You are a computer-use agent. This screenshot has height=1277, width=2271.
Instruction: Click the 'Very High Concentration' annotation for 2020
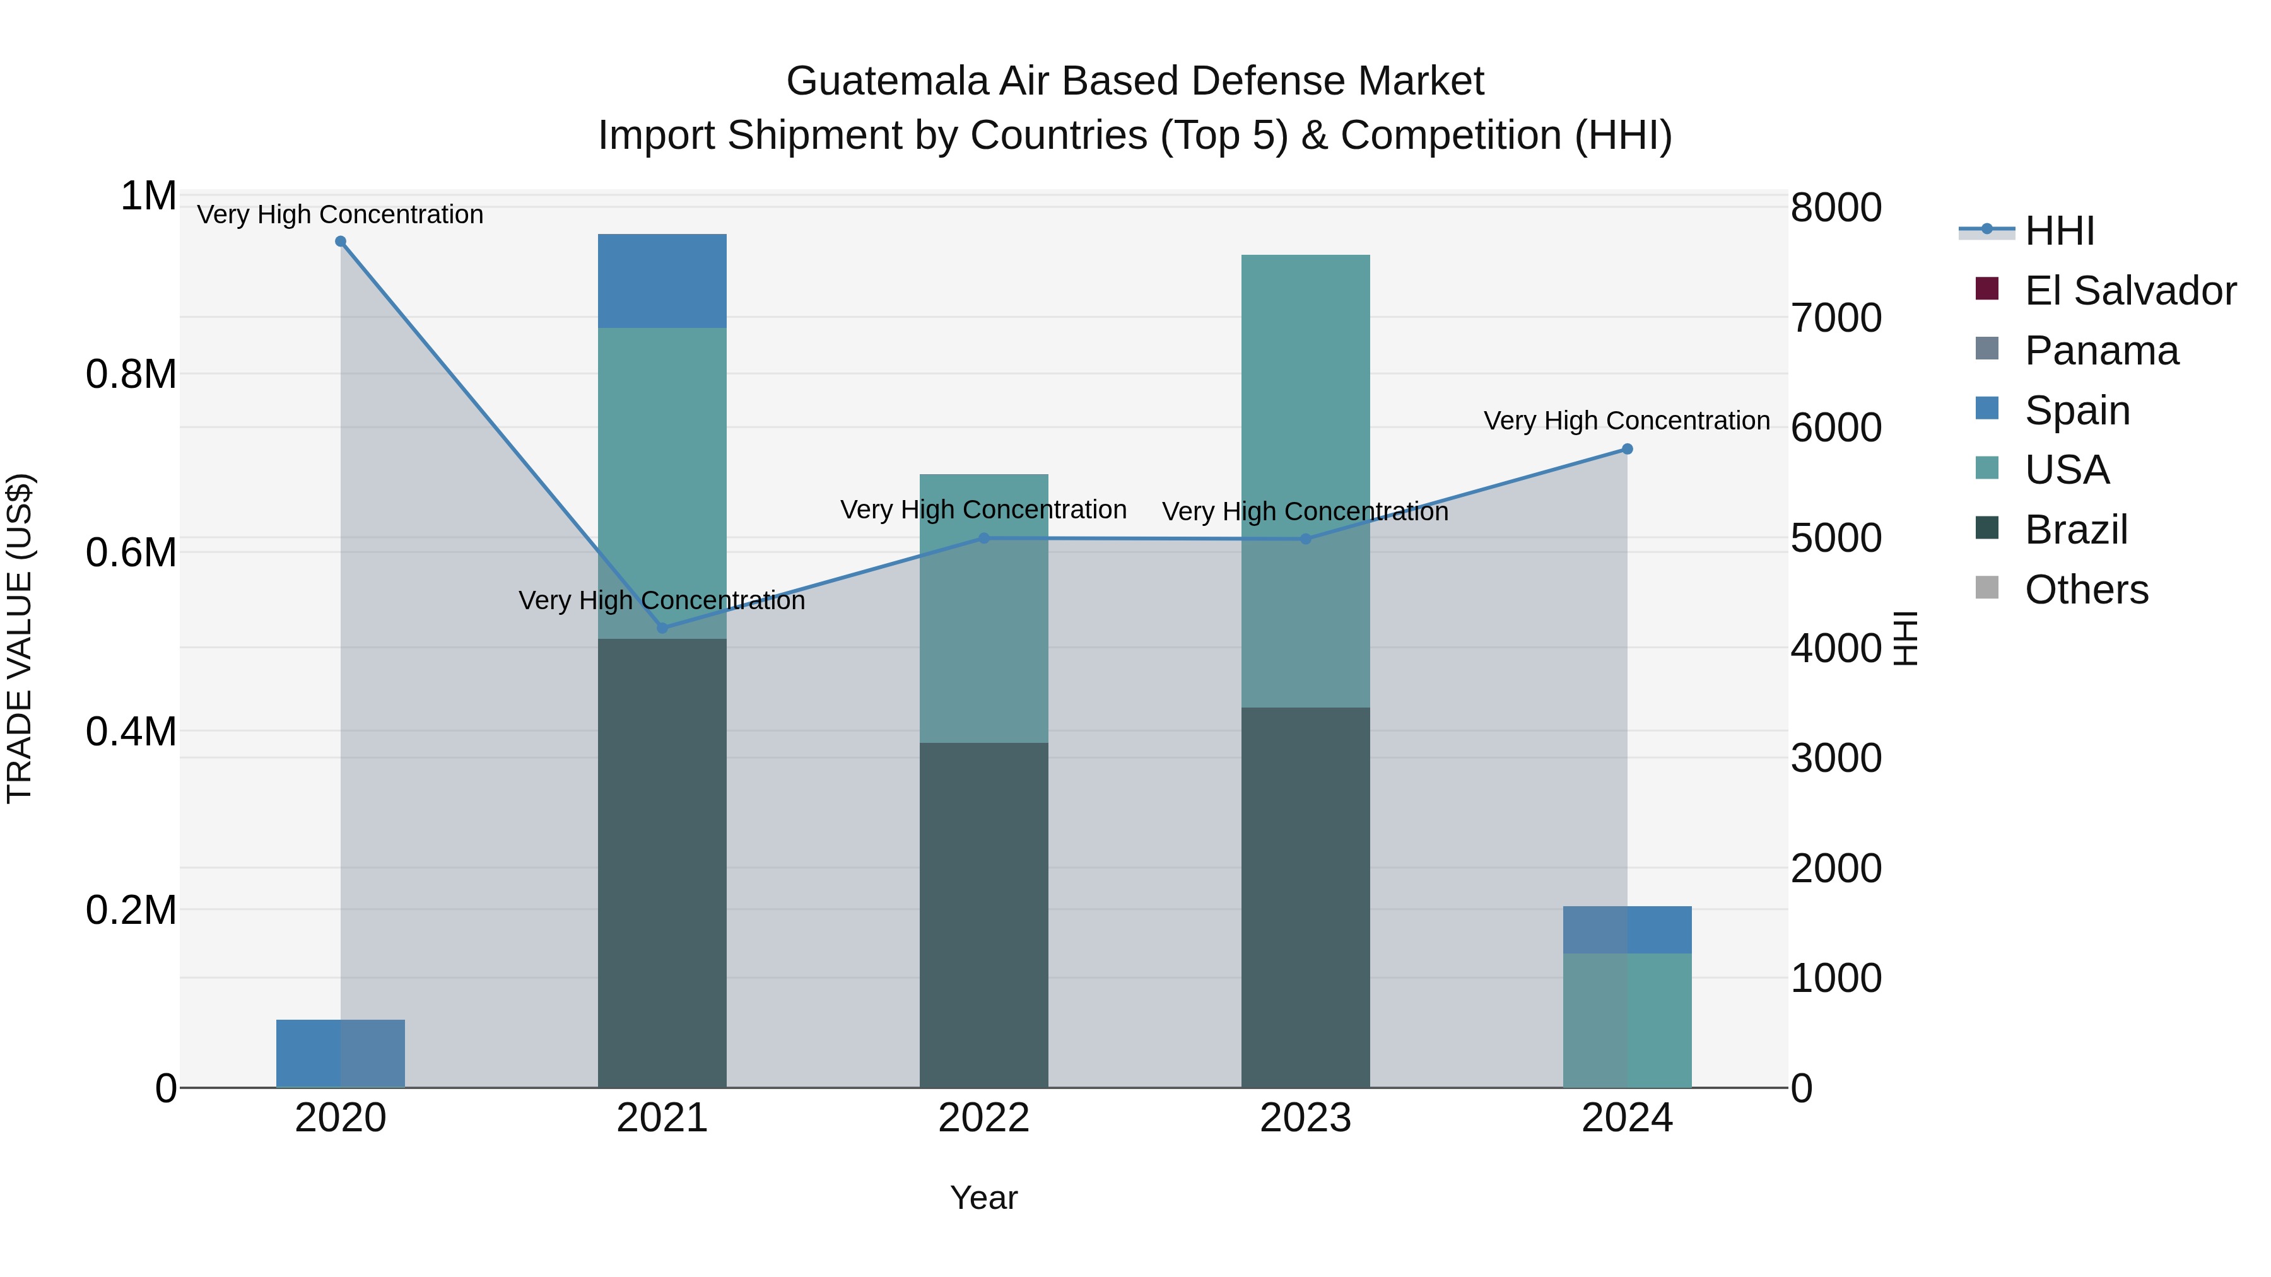340,214
